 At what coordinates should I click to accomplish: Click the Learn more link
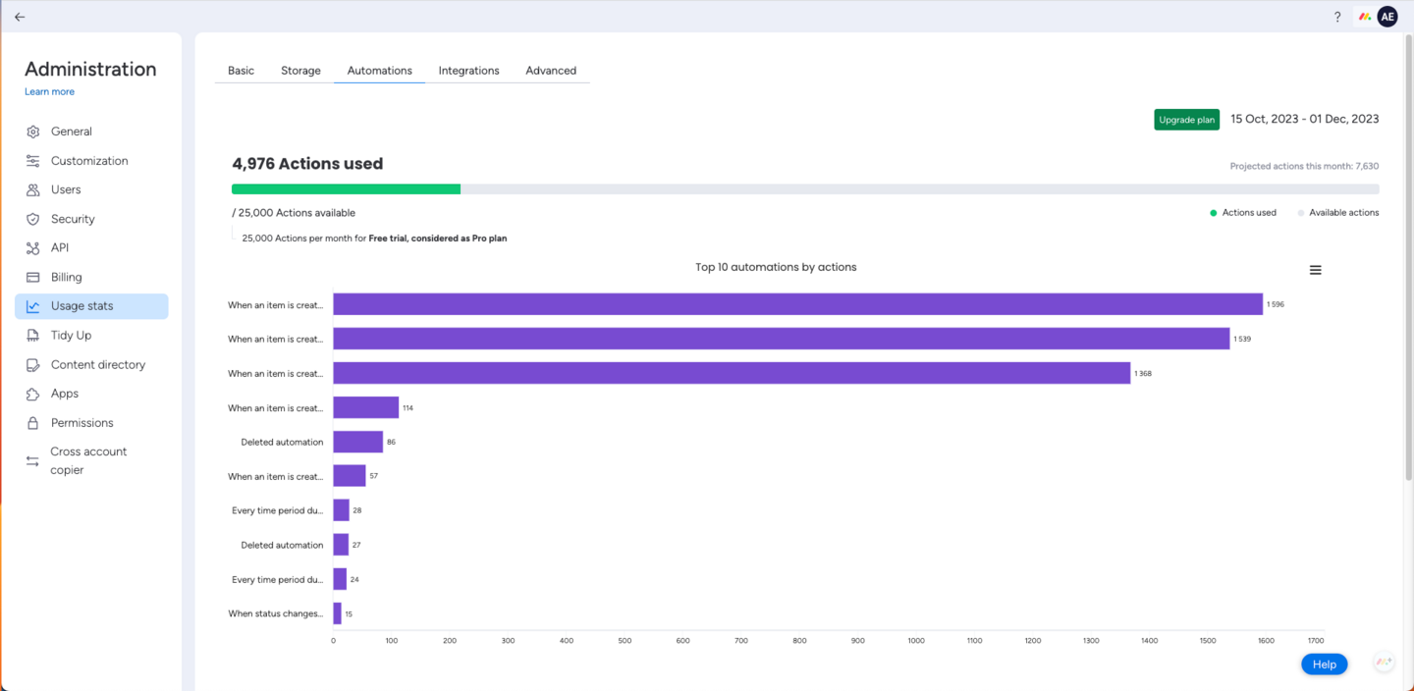(49, 92)
